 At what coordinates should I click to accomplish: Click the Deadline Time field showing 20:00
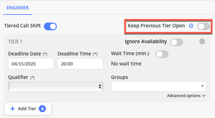tap(80, 64)
